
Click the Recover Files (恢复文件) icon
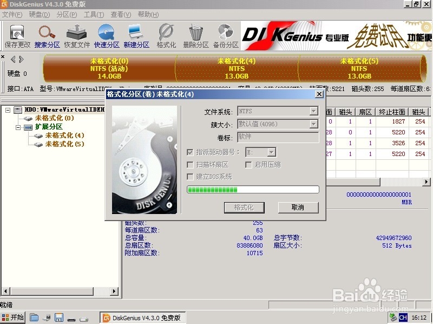pos(77,36)
